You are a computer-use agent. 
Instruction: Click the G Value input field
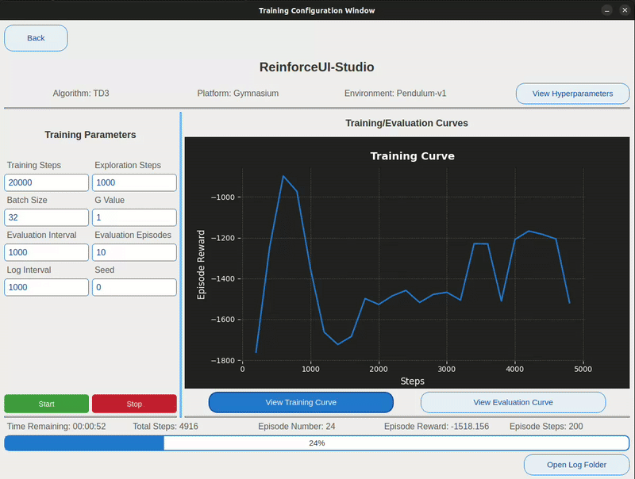click(134, 217)
